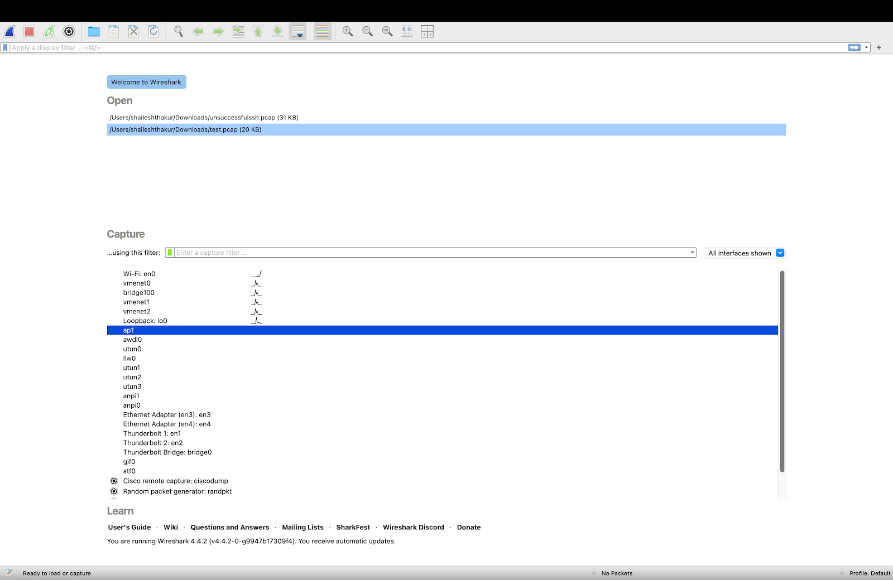Zoom out the main window text
Screen dimensions: 893x580
(367, 32)
